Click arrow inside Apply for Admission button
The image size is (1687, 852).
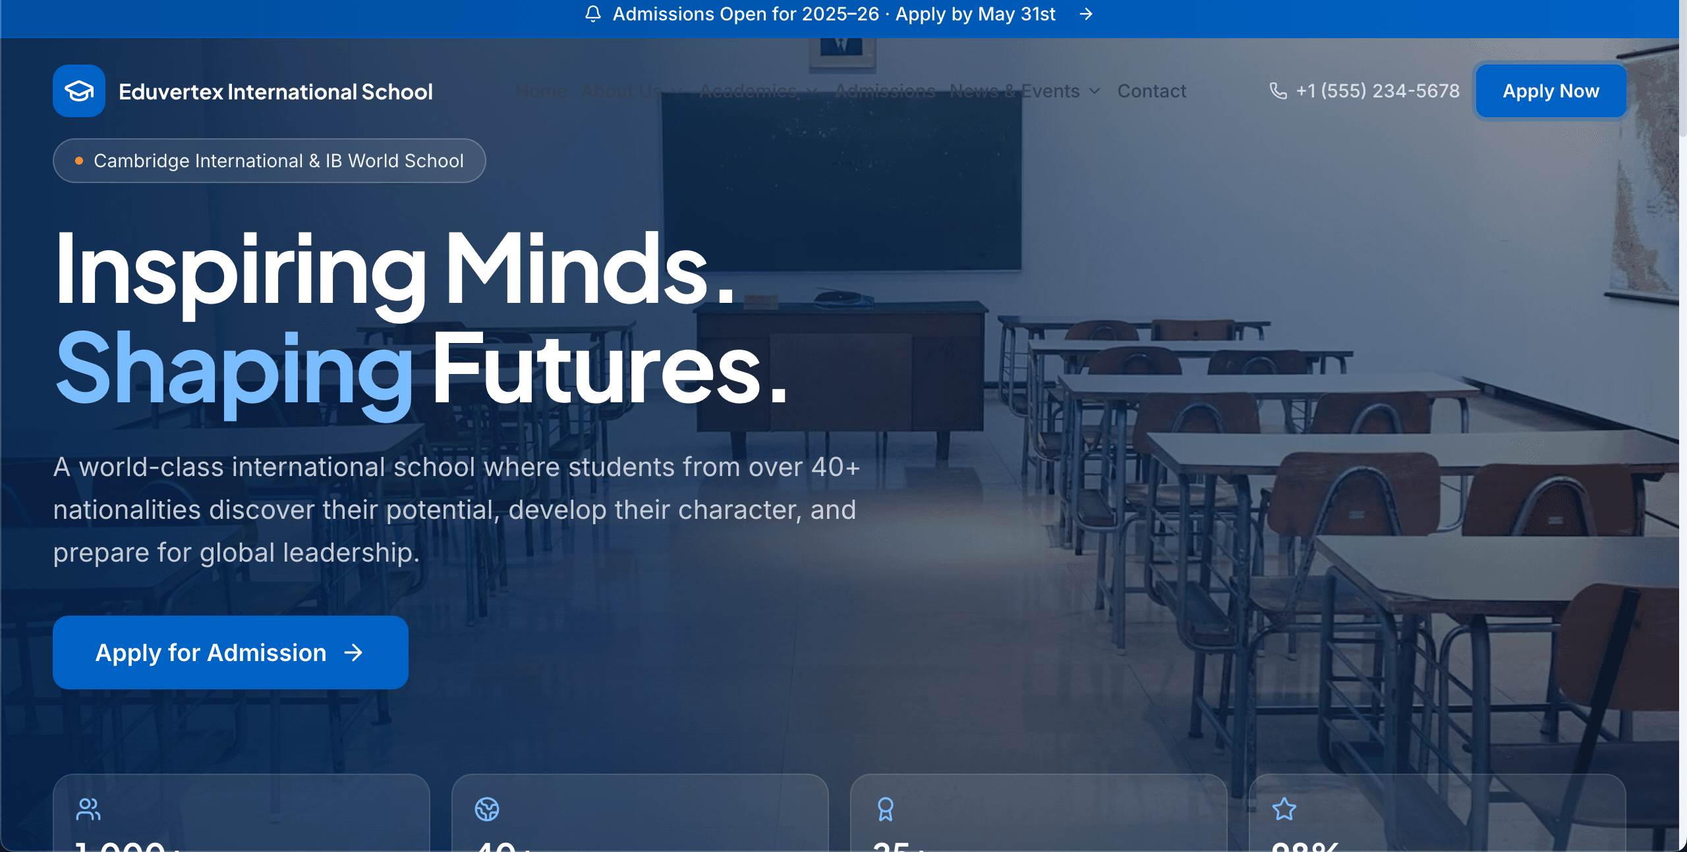(354, 652)
